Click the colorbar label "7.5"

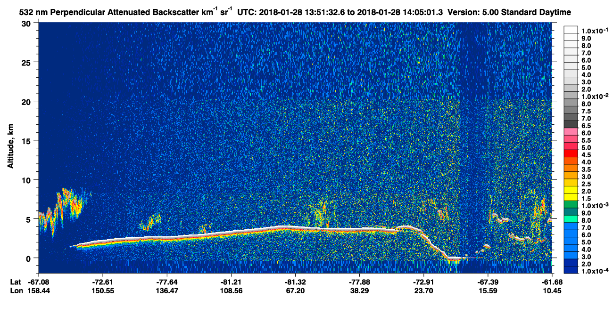586,111
